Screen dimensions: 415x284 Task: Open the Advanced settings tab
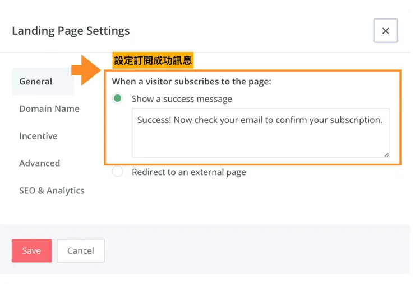[x=39, y=164]
